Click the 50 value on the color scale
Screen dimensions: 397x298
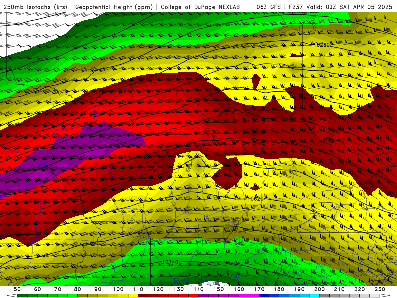click(17, 289)
